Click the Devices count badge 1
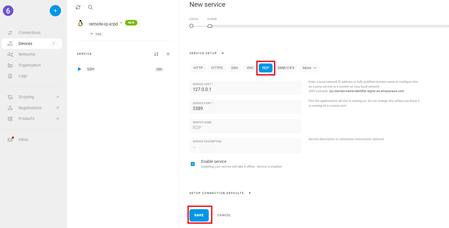 tap(54, 44)
